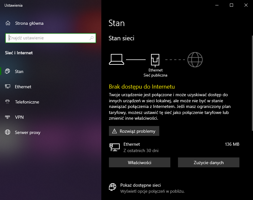The height and width of the screenshot is (200, 253).
Task: Click the vertical scrollbar on the right pane
Action: pos(252,83)
